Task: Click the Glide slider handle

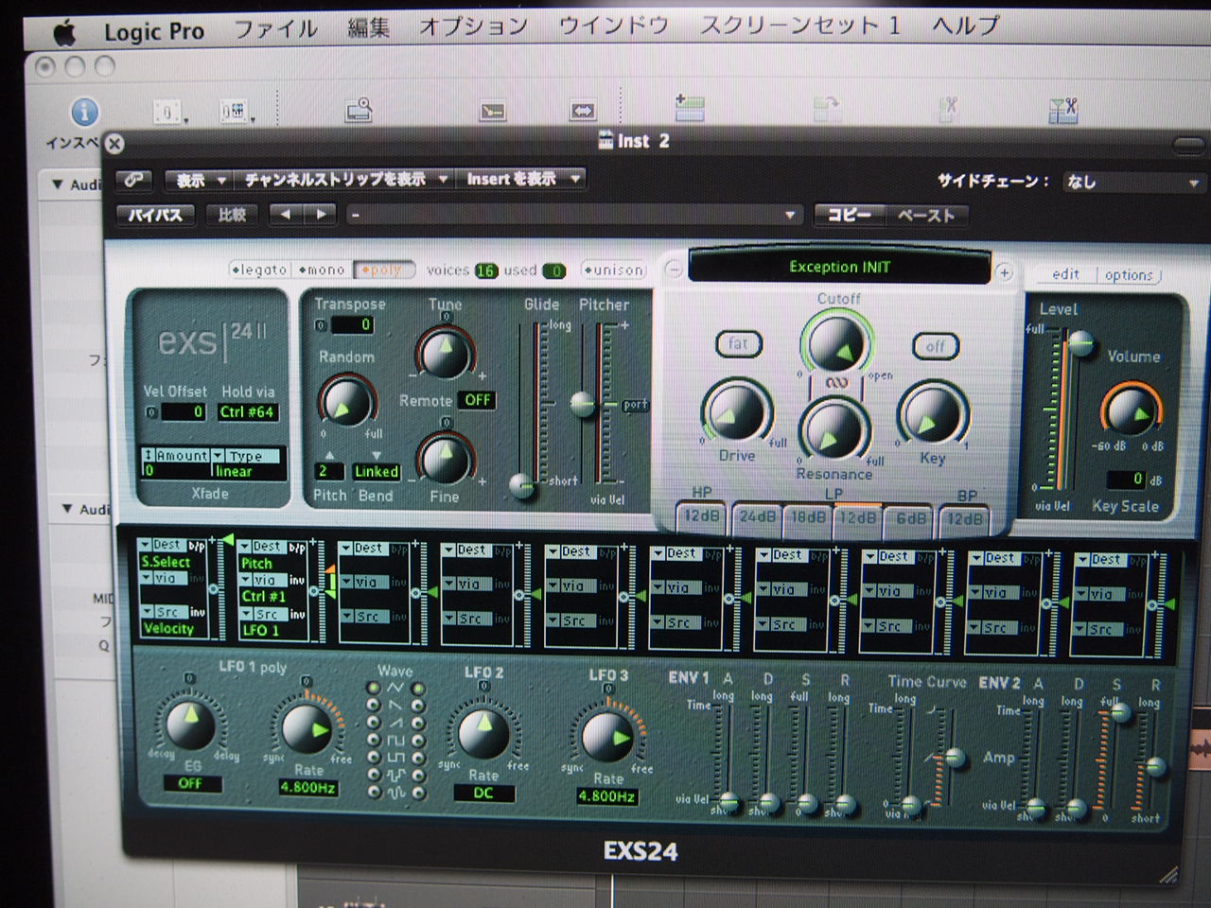Action: pyautogui.click(x=521, y=484)
